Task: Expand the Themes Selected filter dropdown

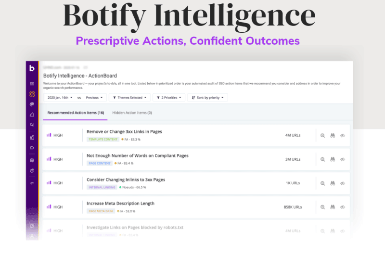Action: (129, 98)
